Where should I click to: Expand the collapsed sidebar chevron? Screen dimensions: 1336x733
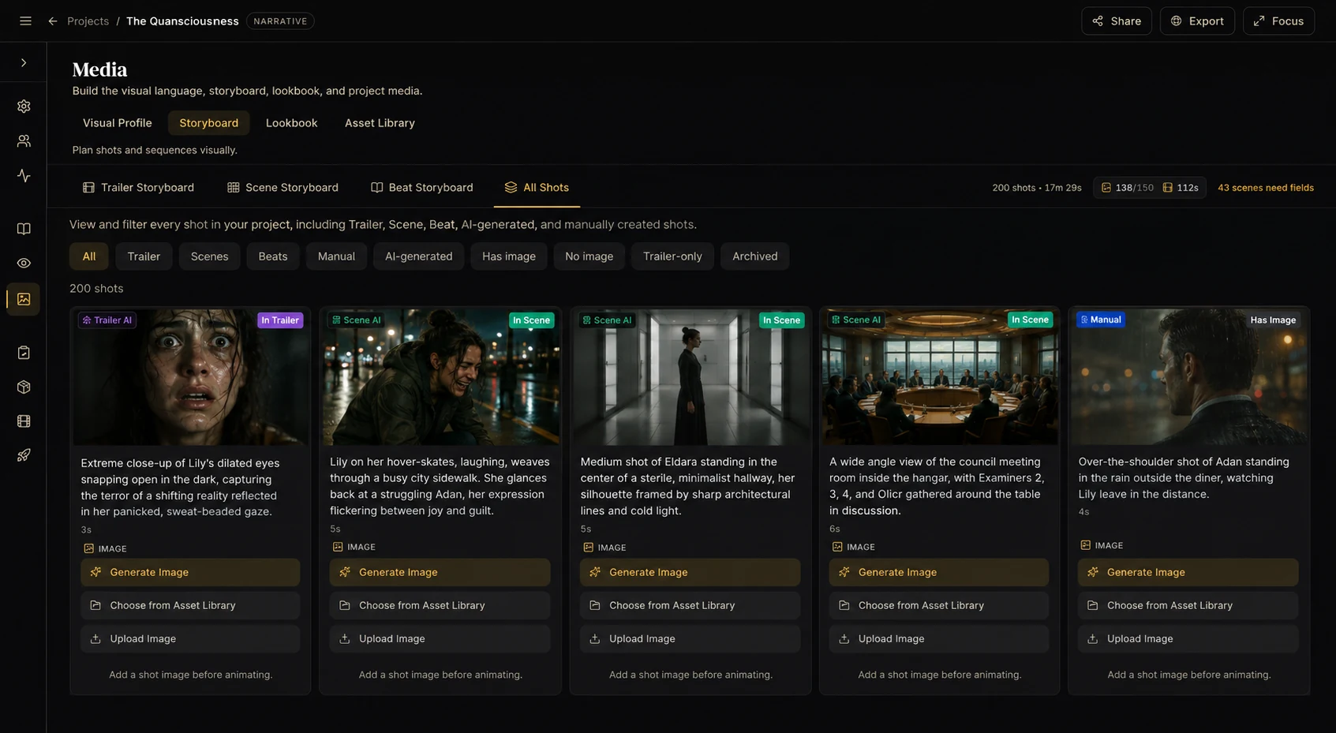[x=24, y=62]
